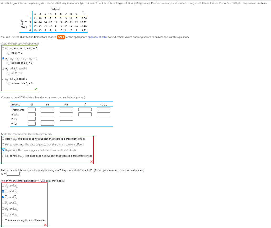Viewport: 271px width, 228px height.
Task: Check 'There are no significant differences'
Action: click(3, 220)
